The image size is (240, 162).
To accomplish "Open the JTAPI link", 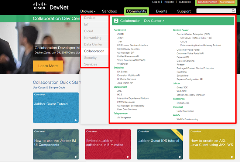I will click(x=120, y=38).
